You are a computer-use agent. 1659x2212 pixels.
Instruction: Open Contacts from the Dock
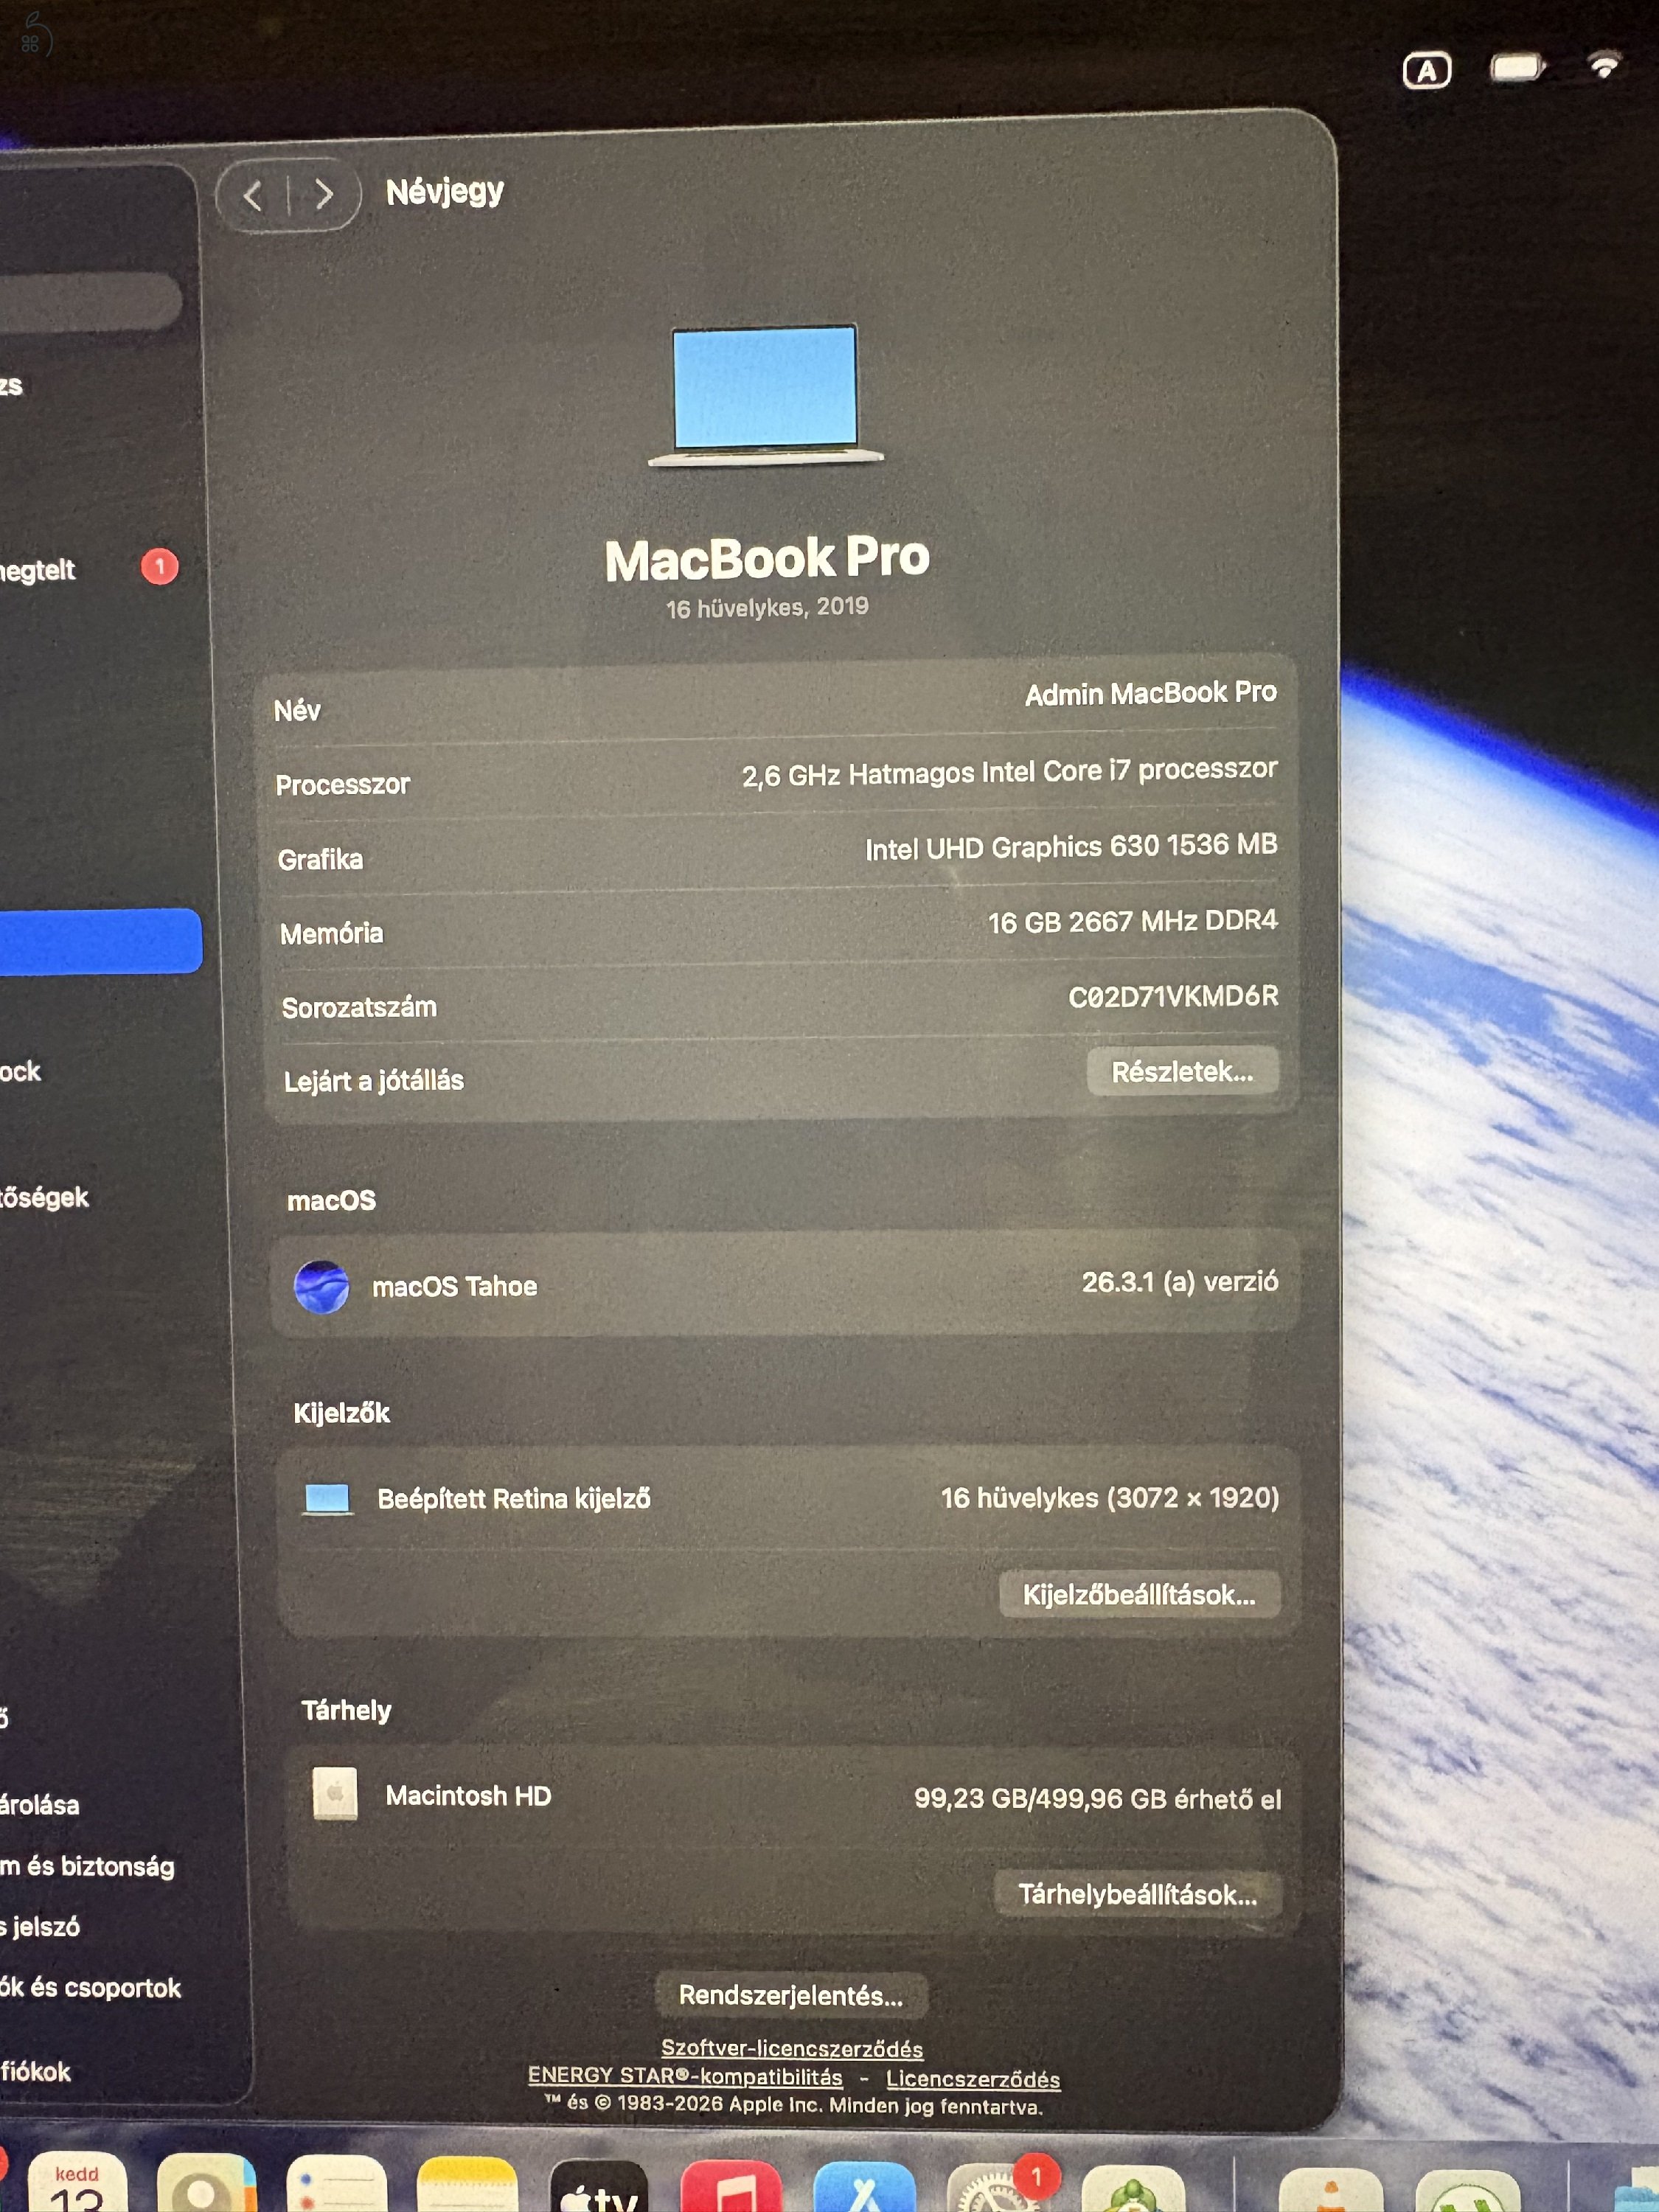pos(207,2184)
